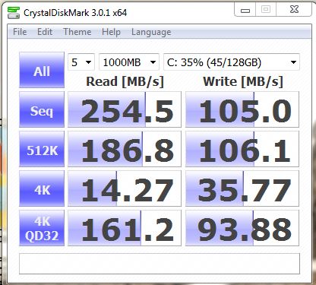This screenshot has width=316, height=285.
Task: Expand the drive selection dropdown showing C: 35%
Action: (232, 62)
